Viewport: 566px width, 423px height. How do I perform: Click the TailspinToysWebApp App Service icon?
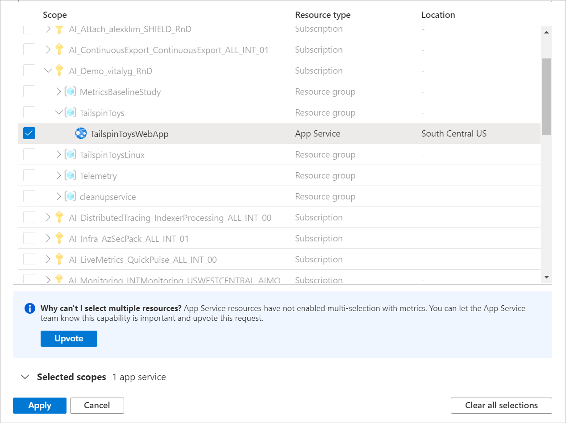click(81, 133)
